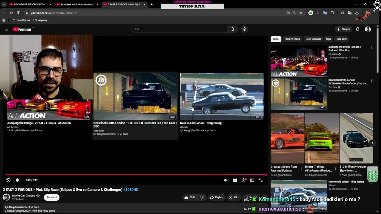Image resolution: width=381 pixels, height=214 pixels.
Task: Open options for Greatest Scene short
Action: point(301,168)
